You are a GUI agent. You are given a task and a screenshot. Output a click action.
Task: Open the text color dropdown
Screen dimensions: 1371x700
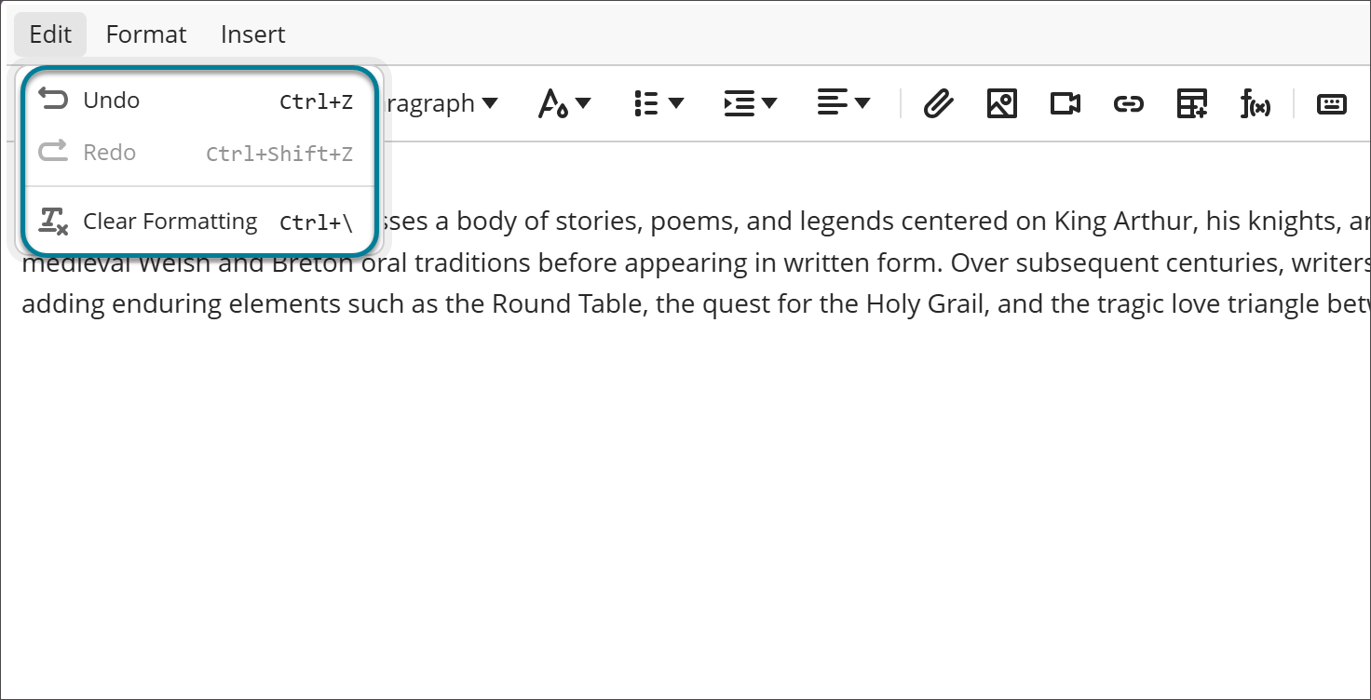564,103
